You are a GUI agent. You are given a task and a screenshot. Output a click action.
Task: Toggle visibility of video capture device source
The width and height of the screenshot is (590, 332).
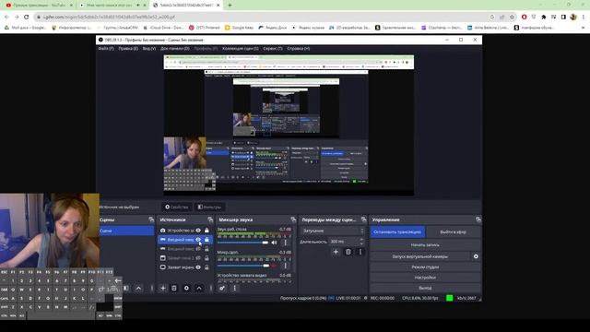198,231
